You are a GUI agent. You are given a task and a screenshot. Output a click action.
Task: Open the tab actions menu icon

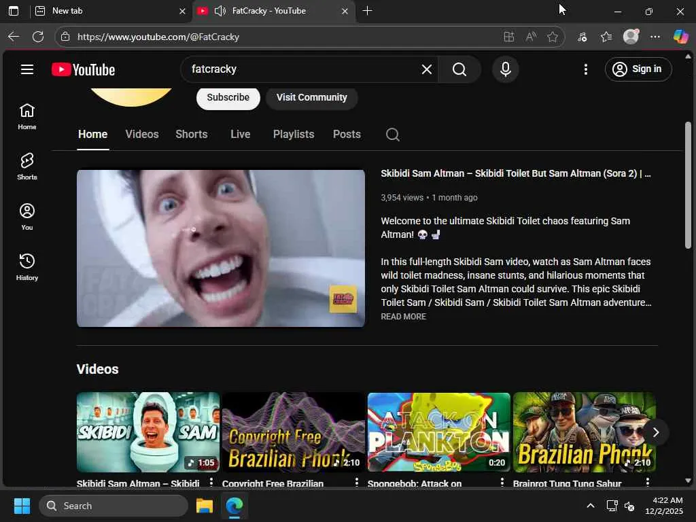pyautogui.click(x=14, y=11)
